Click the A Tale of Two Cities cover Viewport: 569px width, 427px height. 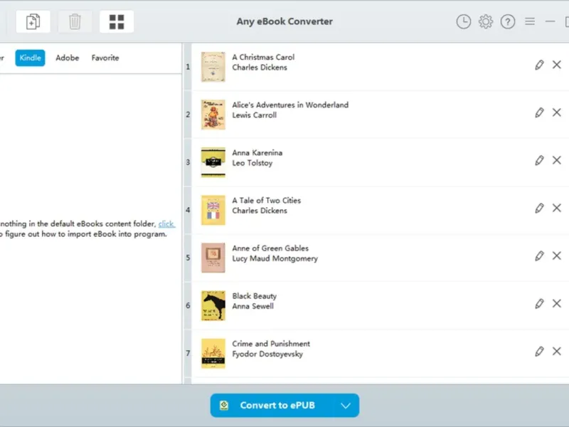(213, 210)
